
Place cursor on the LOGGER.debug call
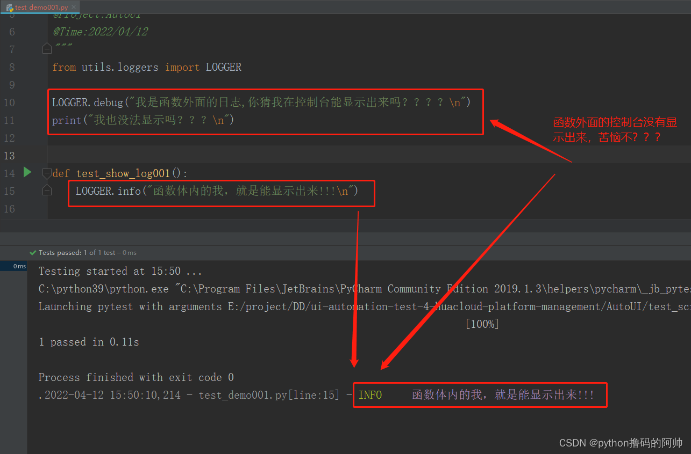pos(261,102)
